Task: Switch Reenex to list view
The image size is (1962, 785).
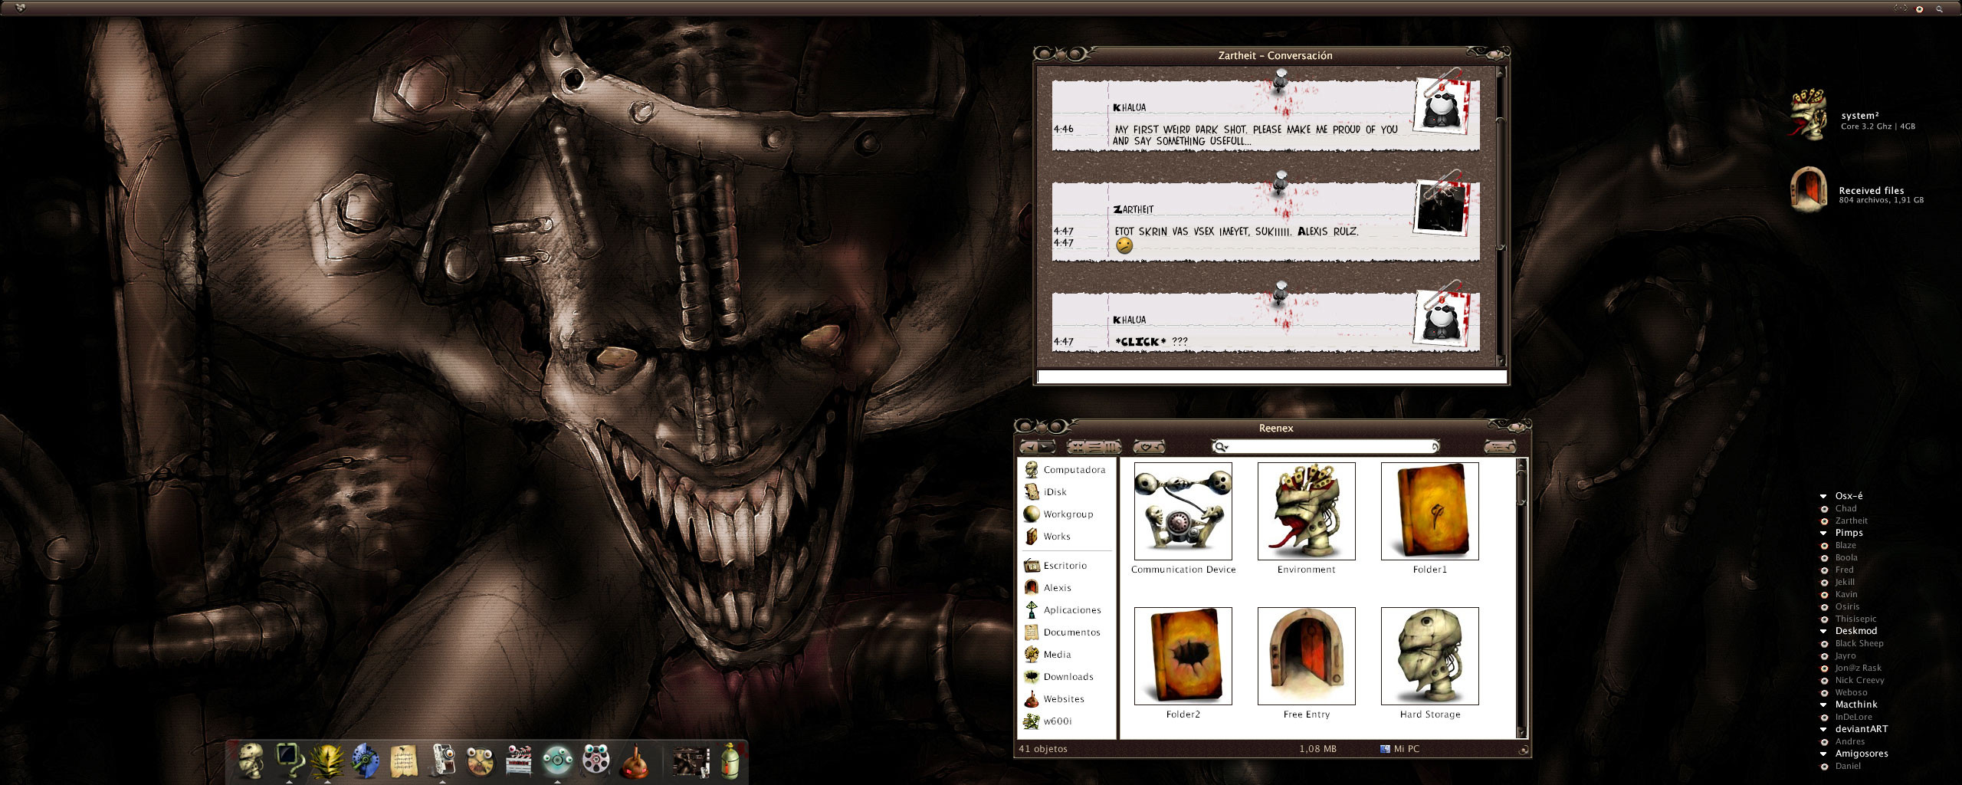Action: 1094,447
